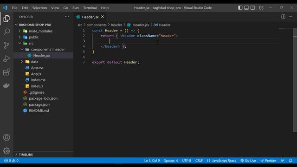Change file encoding UTF-8

(x=187, y=161)
